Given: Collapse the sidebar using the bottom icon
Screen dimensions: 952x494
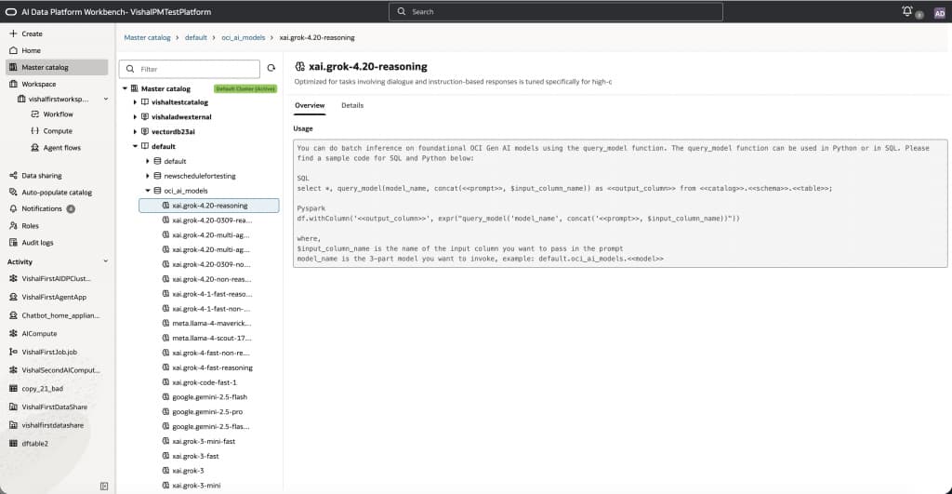Looking at the screenshot, I should click(104, 485).
